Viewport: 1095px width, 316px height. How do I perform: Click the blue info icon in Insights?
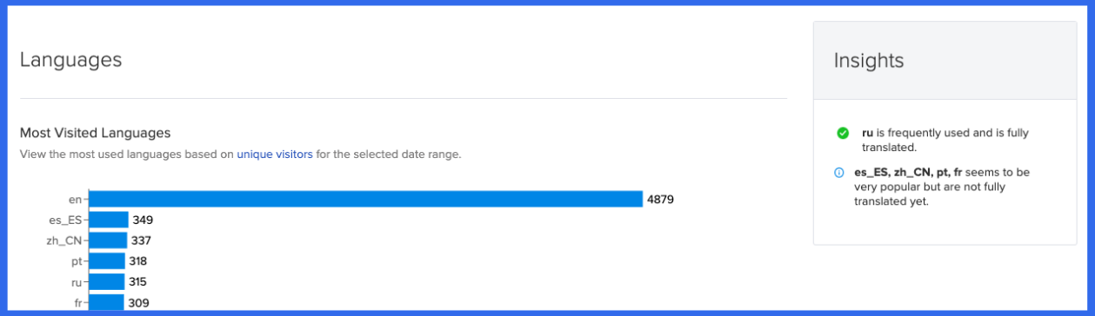[839, 173]
